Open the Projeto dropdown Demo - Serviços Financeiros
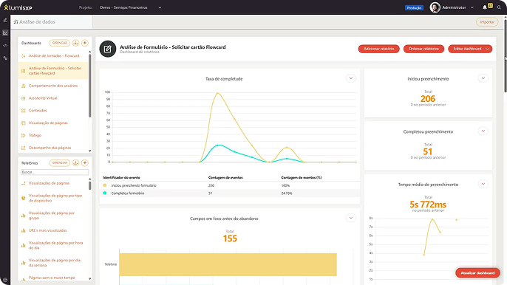The height and width of the screenshot is (285, 507). [131, 7]
